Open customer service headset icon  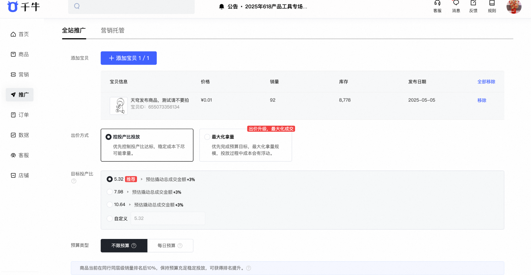tap(437, 3)
